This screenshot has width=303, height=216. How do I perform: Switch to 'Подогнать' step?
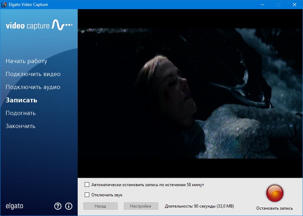(21, 113)
